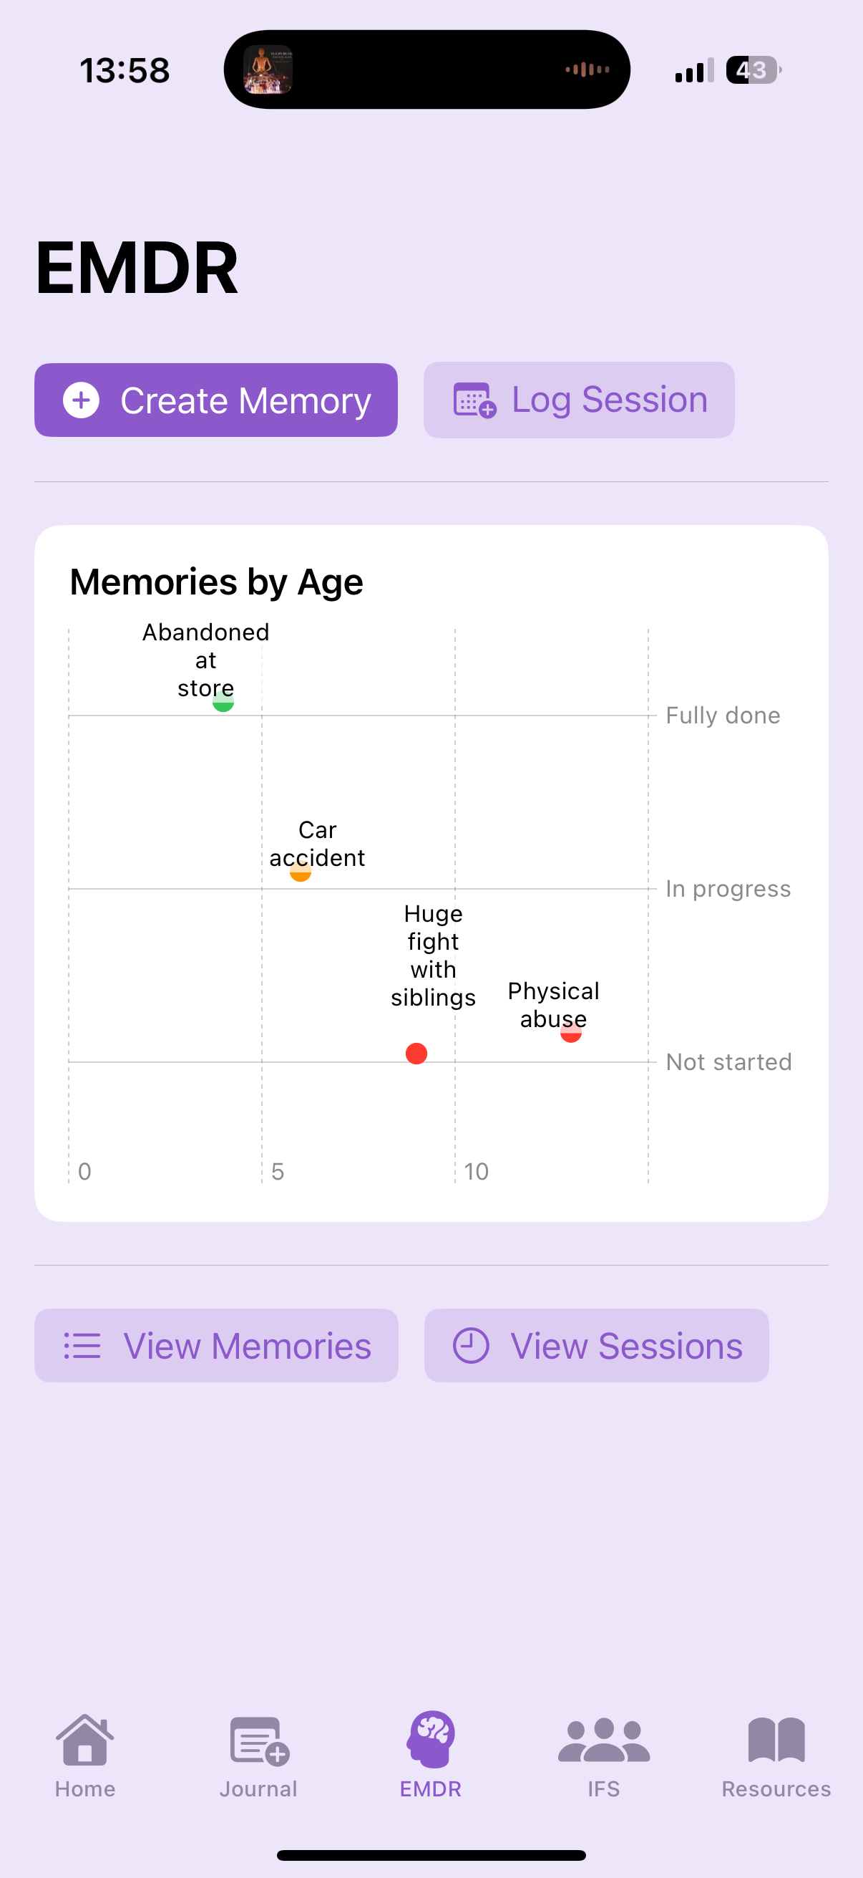The height and width of the screenshot is (1878, 863).
Task: Select the EMDR brain head icon
Action: pyautogui.click(x=431, y=1740)
